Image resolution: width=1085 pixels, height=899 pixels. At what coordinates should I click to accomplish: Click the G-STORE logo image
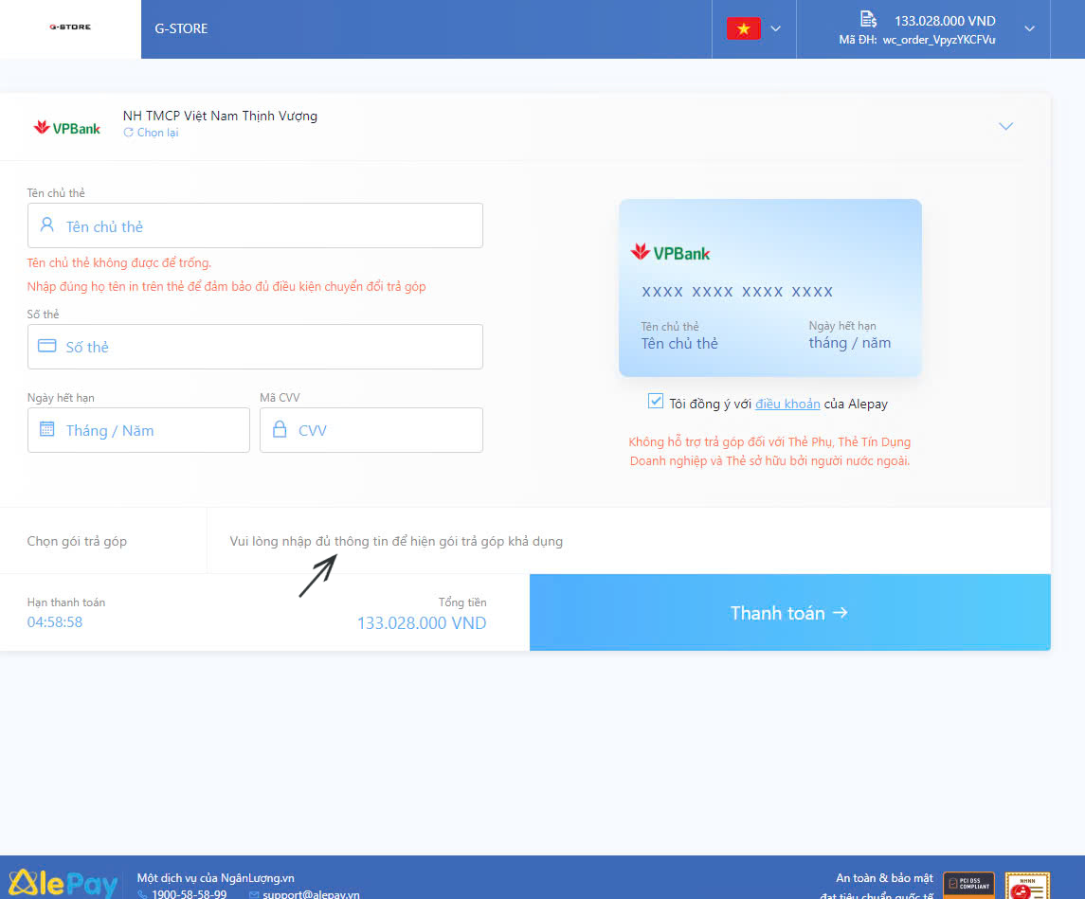pyautogui.click(x=70, y=27)
